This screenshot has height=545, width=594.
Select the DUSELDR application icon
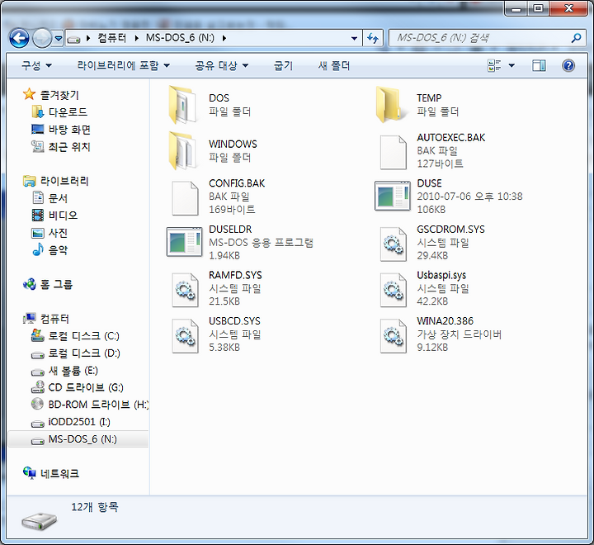click(x=185, y=242)
